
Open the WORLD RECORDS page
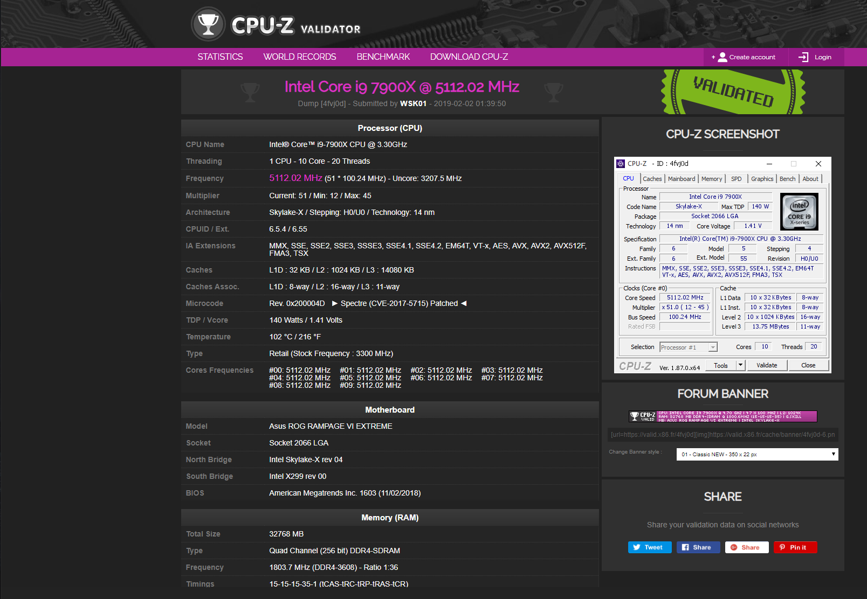[300, 57]
